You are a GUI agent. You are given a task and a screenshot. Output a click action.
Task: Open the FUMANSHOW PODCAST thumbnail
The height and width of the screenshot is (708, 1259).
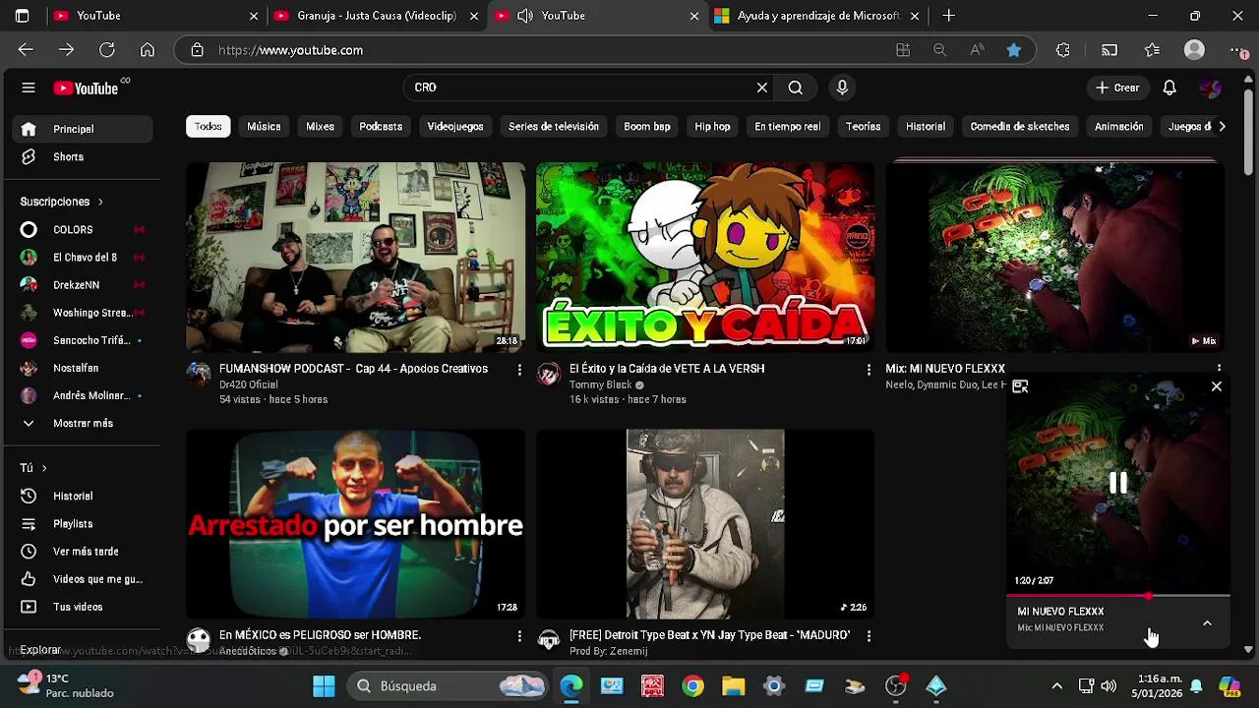[355, 257]
